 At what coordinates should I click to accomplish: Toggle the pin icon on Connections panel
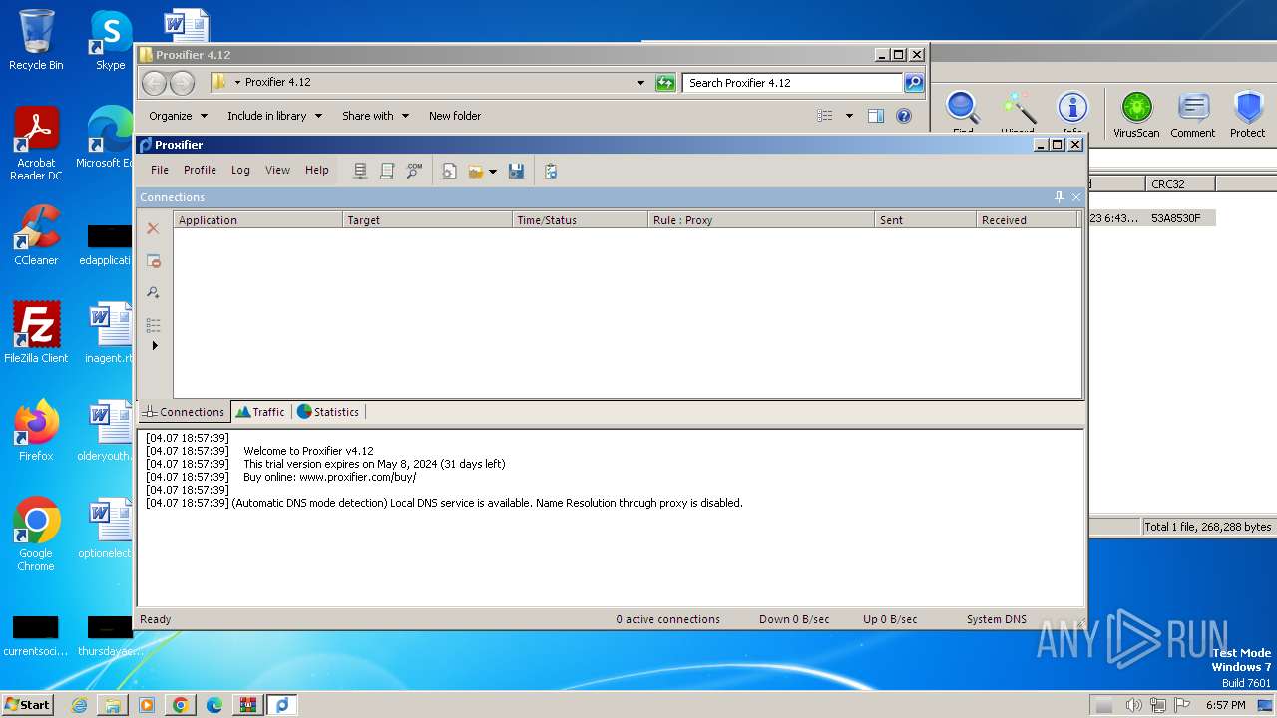[1059, 197]
